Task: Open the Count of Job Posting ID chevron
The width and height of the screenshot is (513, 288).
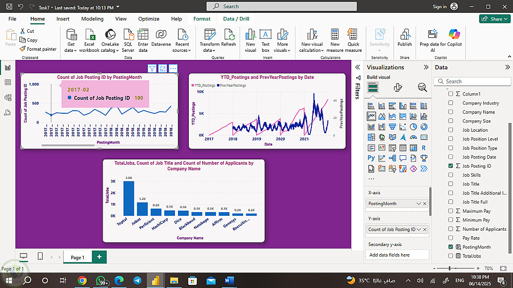Action: tap(419, 230)
